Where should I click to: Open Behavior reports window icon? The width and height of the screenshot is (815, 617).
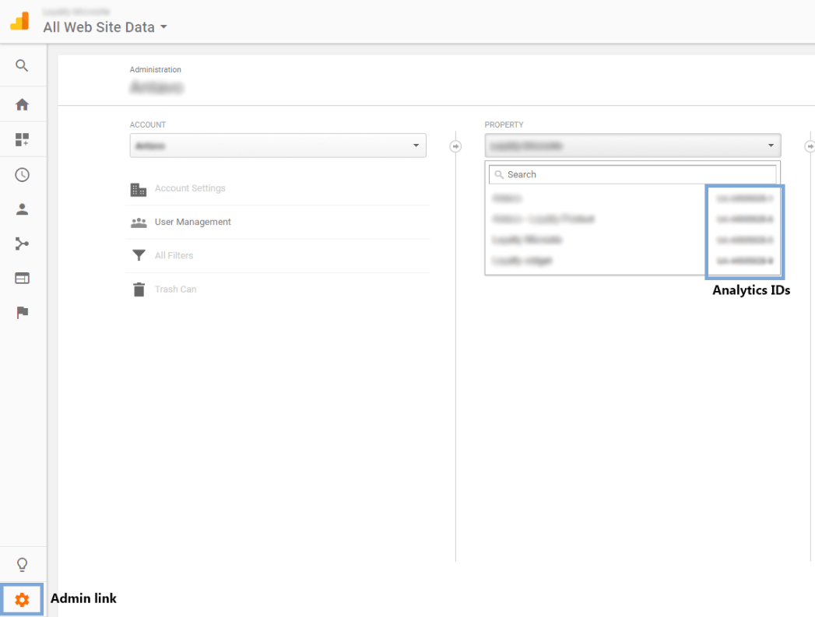click(x=22, y=279)
